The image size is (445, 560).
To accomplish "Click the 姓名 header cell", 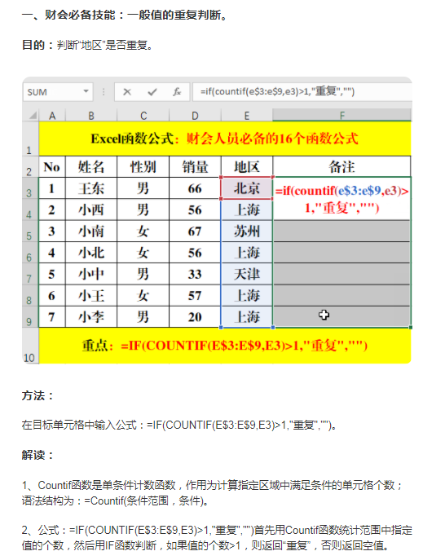I will [91, 167].
